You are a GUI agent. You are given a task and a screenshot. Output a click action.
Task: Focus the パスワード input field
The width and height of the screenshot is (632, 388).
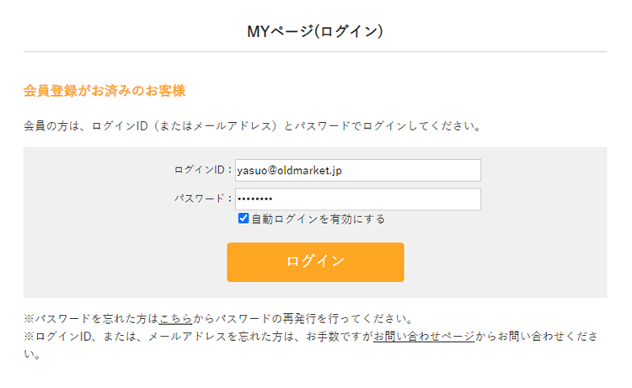tap(357, 199)
